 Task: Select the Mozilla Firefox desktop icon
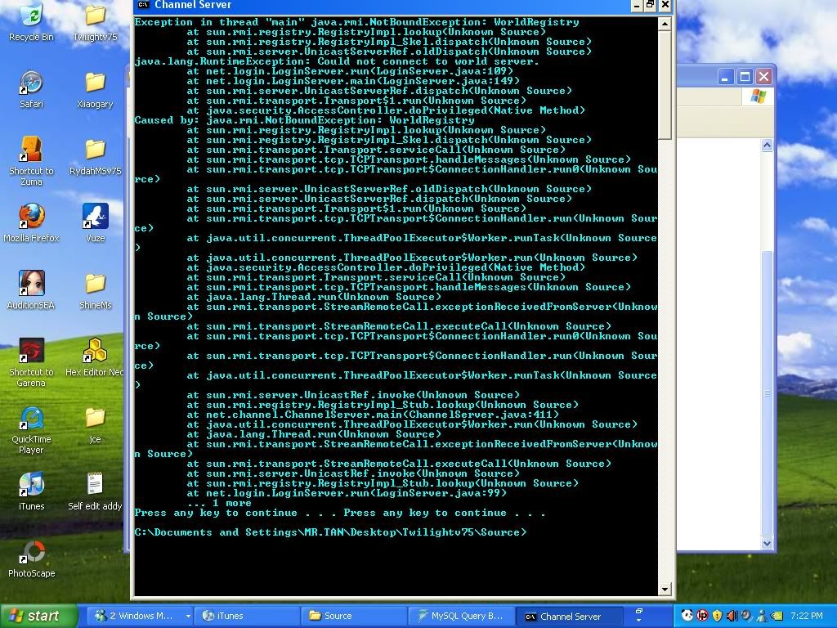(31, 218)
